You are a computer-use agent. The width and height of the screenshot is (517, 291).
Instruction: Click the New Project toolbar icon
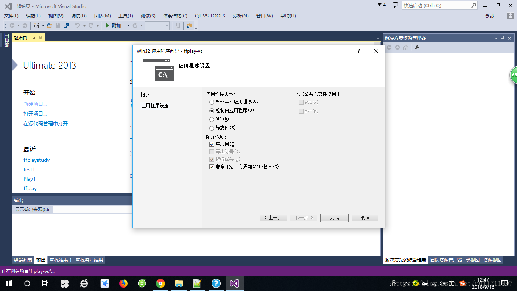tap(36, 26)
